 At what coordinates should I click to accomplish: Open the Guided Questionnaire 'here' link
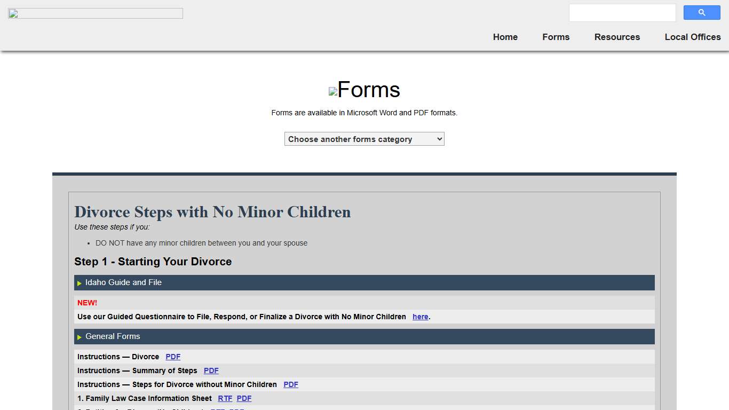pos(420,317)
